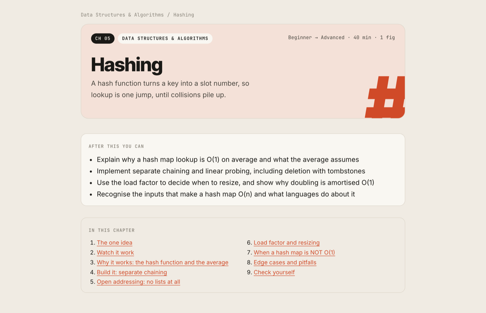
Task: Click the 'DATA STRUCTURES & ALGORITHMS' pill tag
Action: click(x=165, y=39)
